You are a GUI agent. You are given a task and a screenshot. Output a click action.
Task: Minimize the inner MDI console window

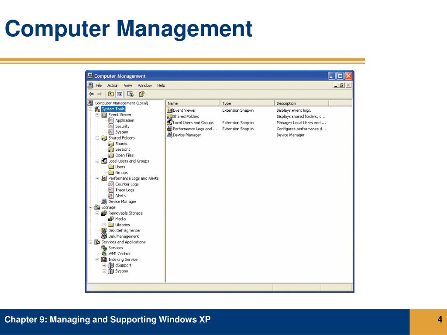click(336, 85)
